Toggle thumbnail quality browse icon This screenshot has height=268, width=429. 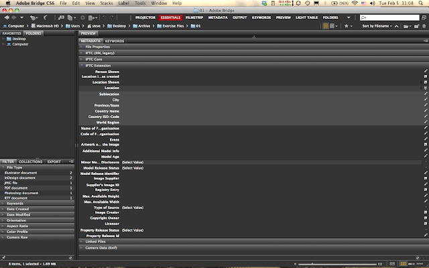pyautogui.click(x=326, y=26)
